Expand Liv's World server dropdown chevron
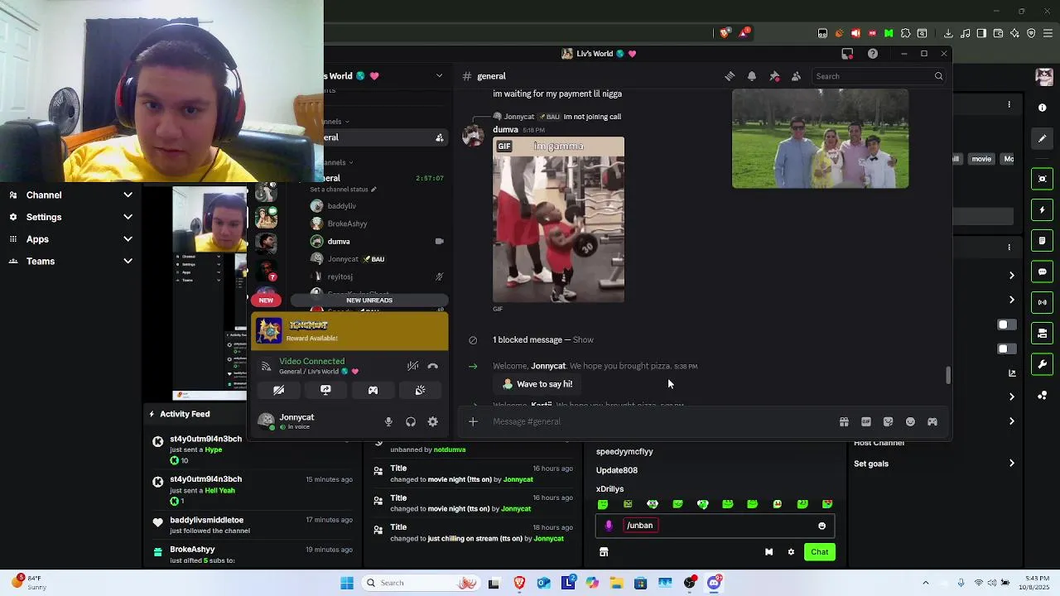This screenshot has height=596, width=1060. (x=439, y=76)
